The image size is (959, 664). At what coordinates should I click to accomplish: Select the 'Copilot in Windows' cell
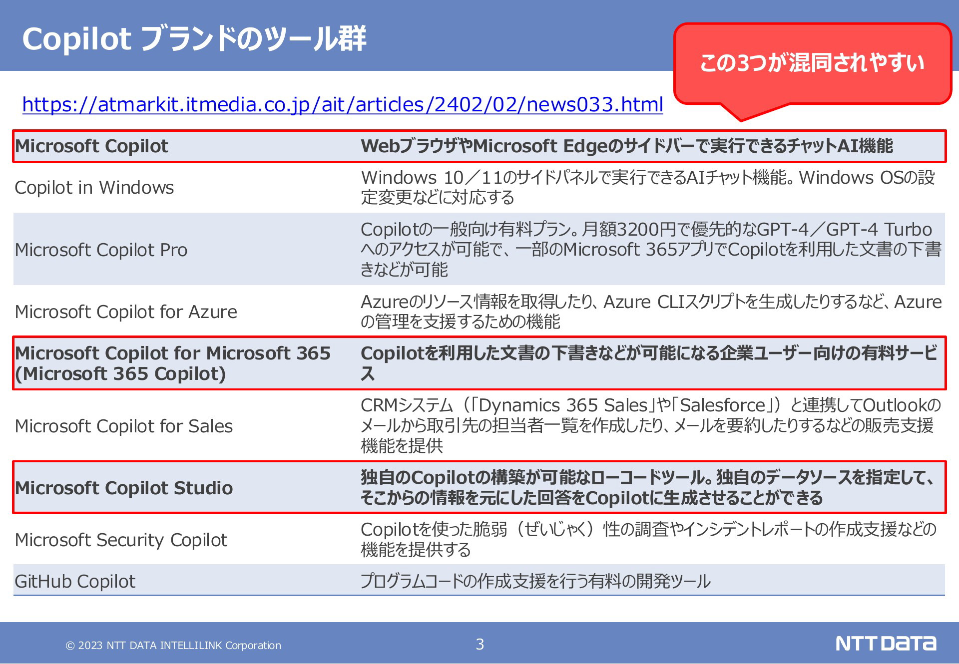94,188
